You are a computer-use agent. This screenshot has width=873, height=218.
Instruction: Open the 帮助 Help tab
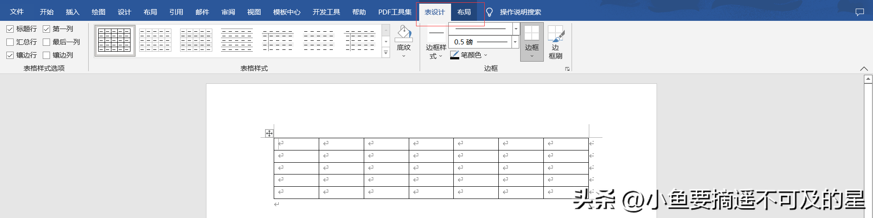click(x=359, y=12)
